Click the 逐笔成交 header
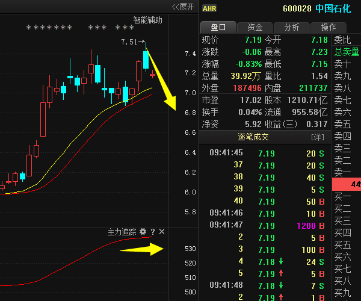 pyautogui.click(x=253, y=137)
